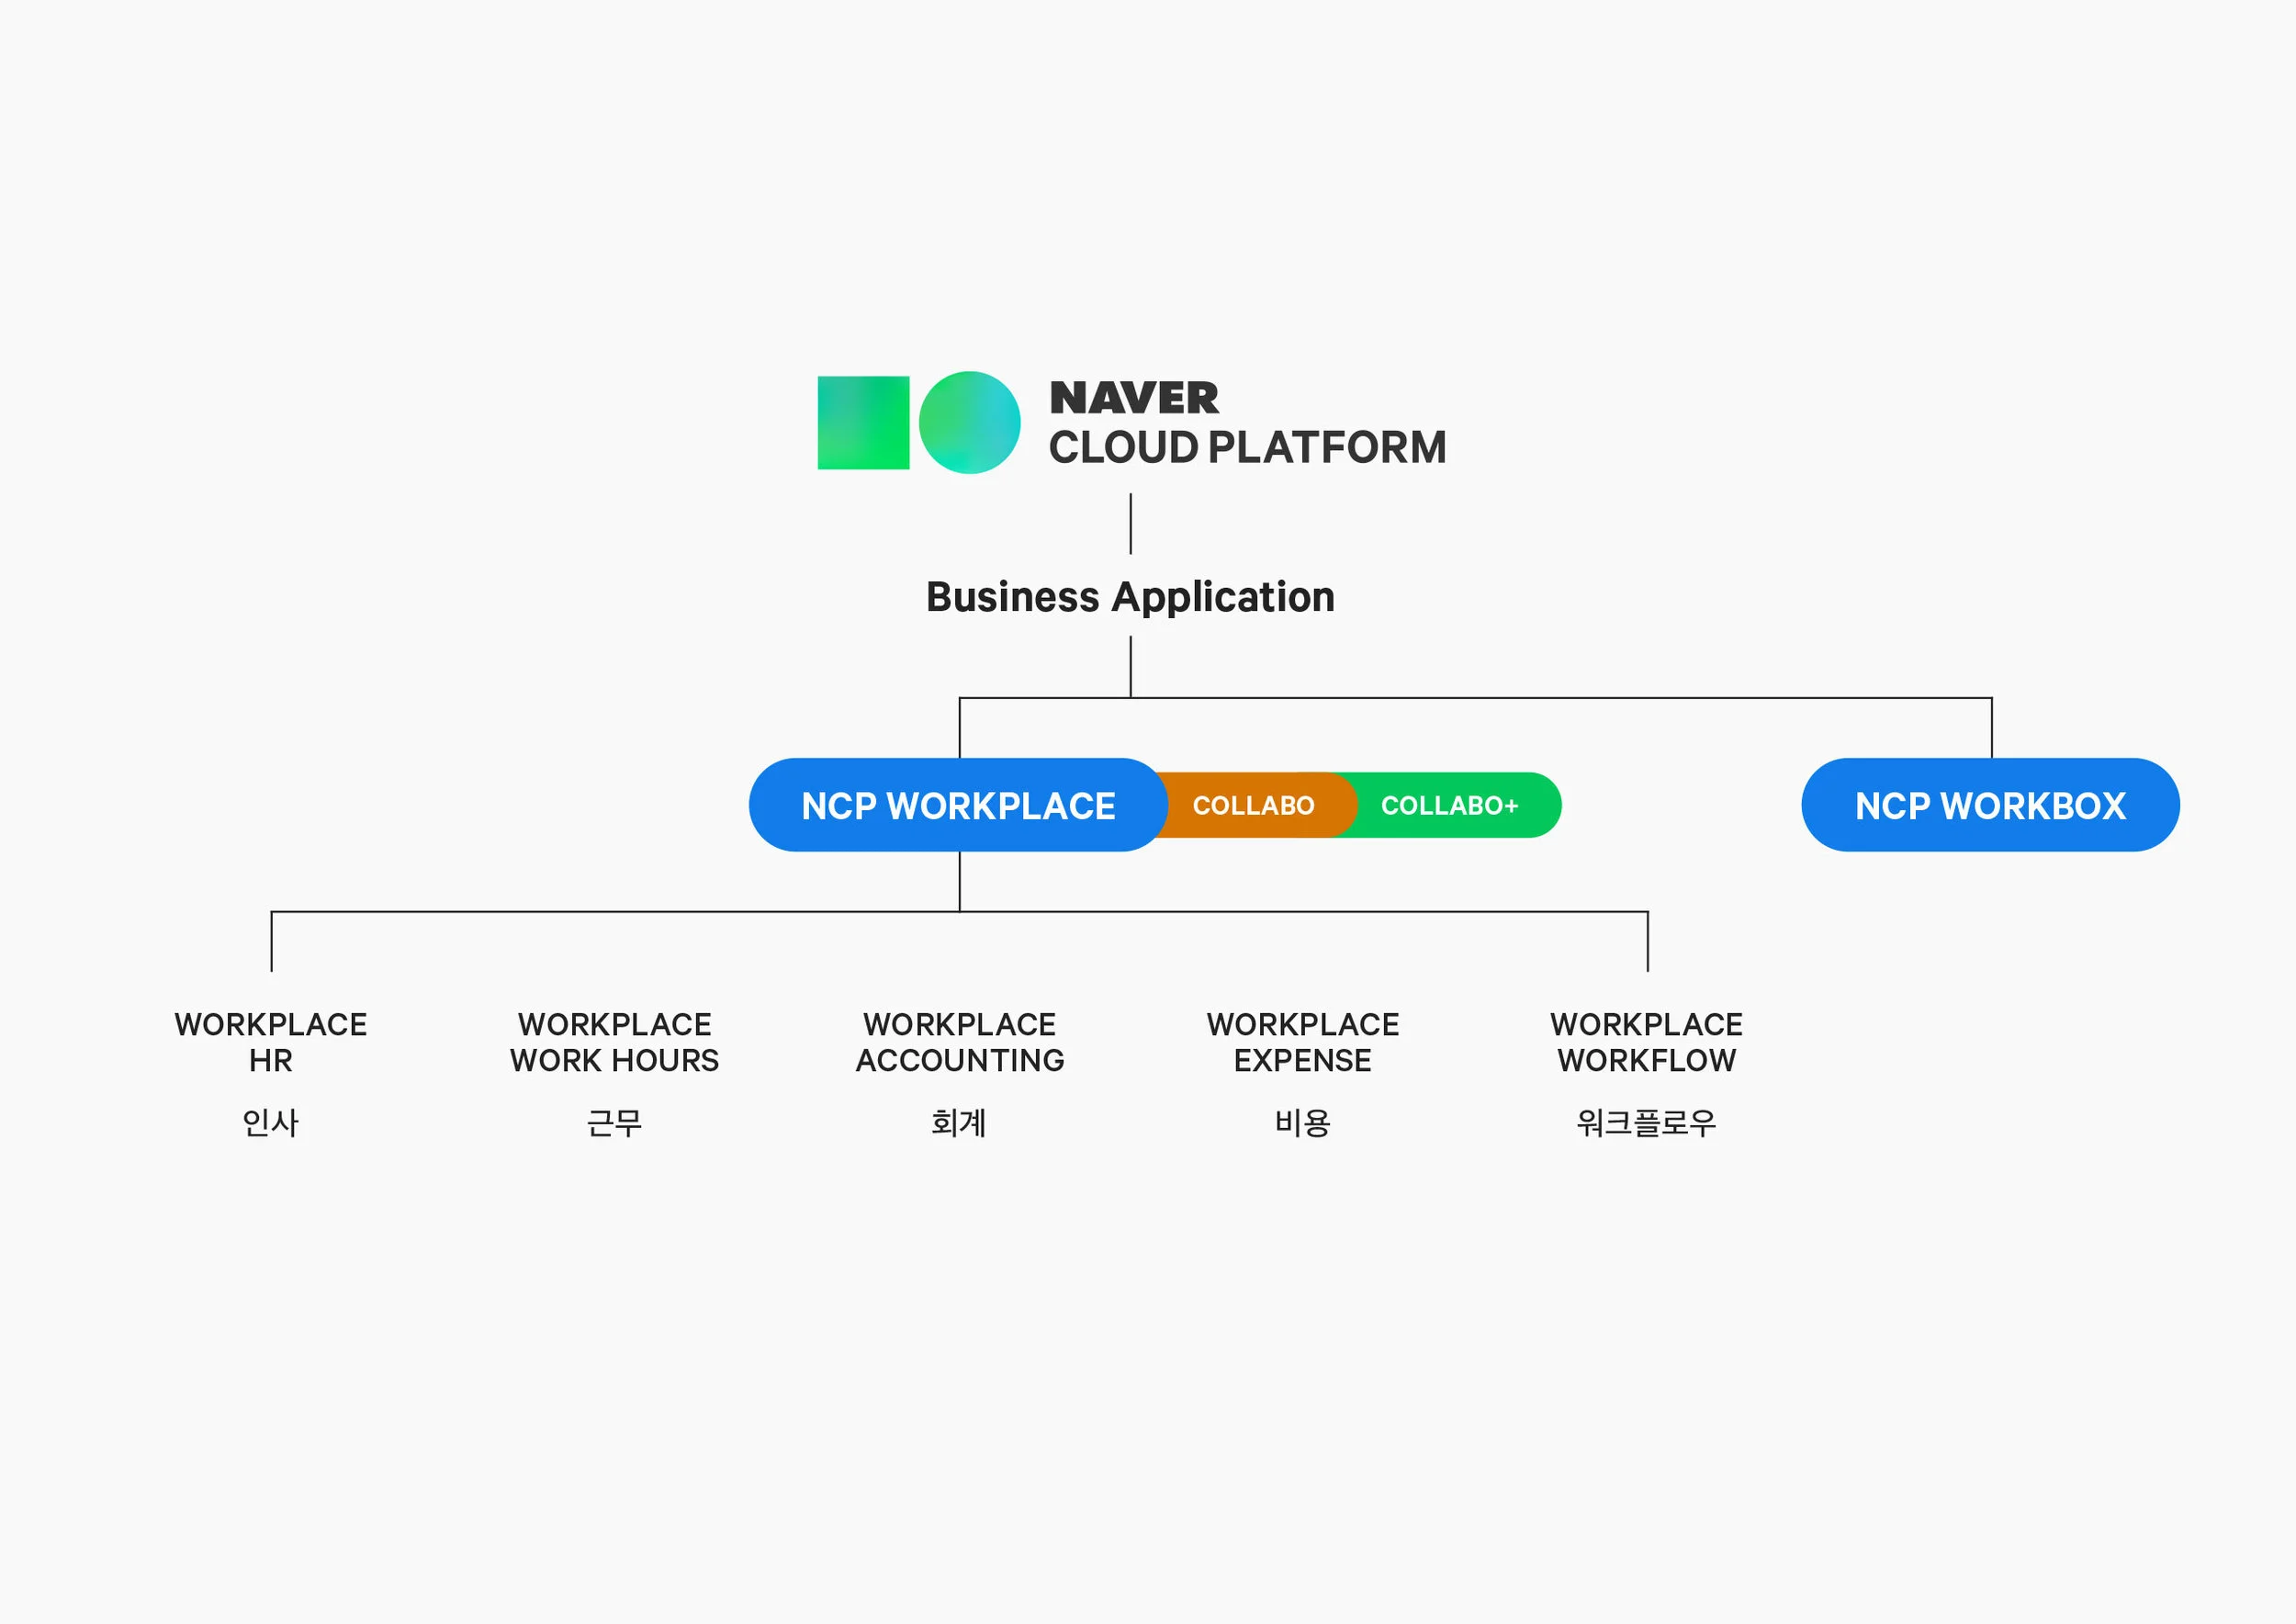This screenshot has width=2296, height=1624.
Task: Select the green COLLABO+ badge
Action: point(1449,805)
